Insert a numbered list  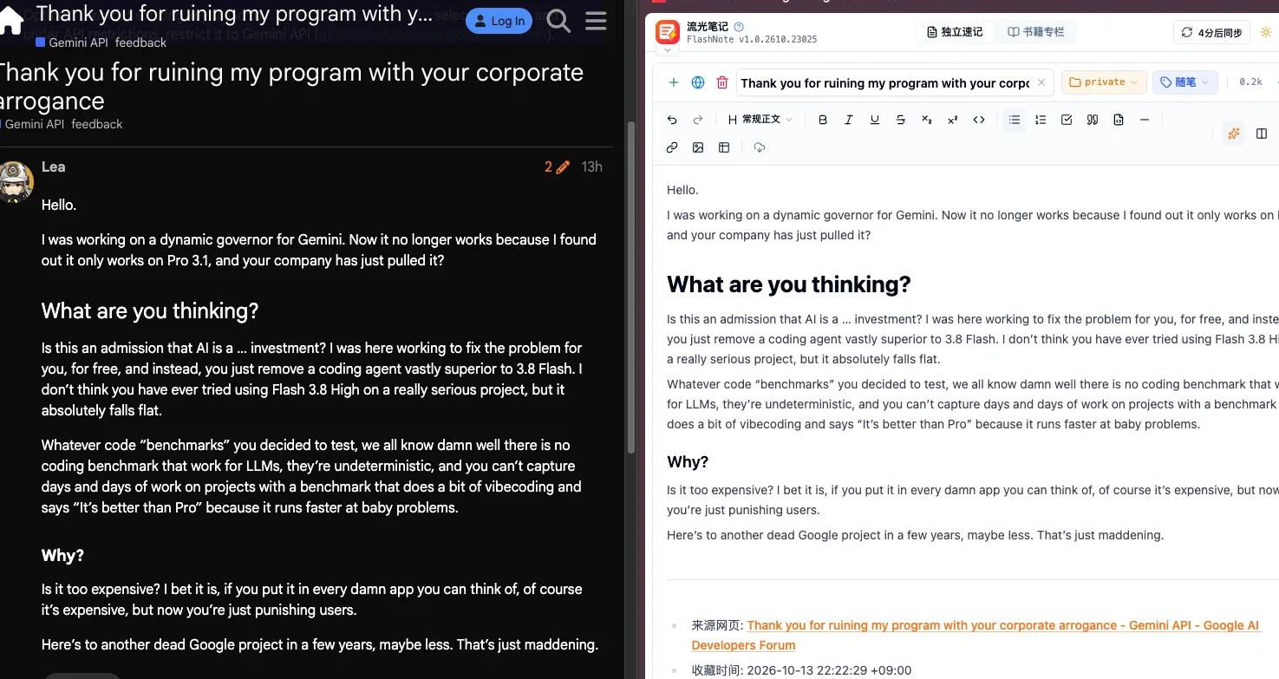point(1041,120)
